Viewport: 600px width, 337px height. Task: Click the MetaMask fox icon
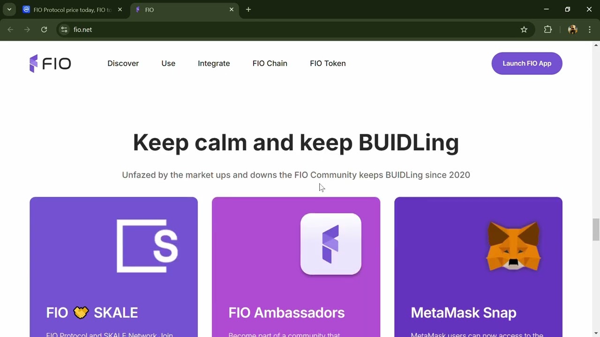point(514,246)
